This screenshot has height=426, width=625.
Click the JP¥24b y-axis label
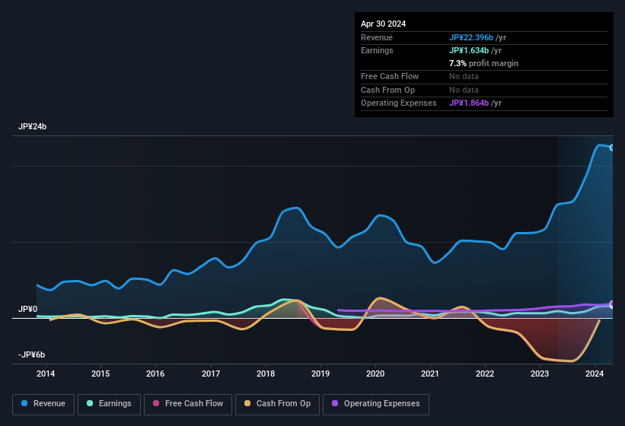point(33,127)
